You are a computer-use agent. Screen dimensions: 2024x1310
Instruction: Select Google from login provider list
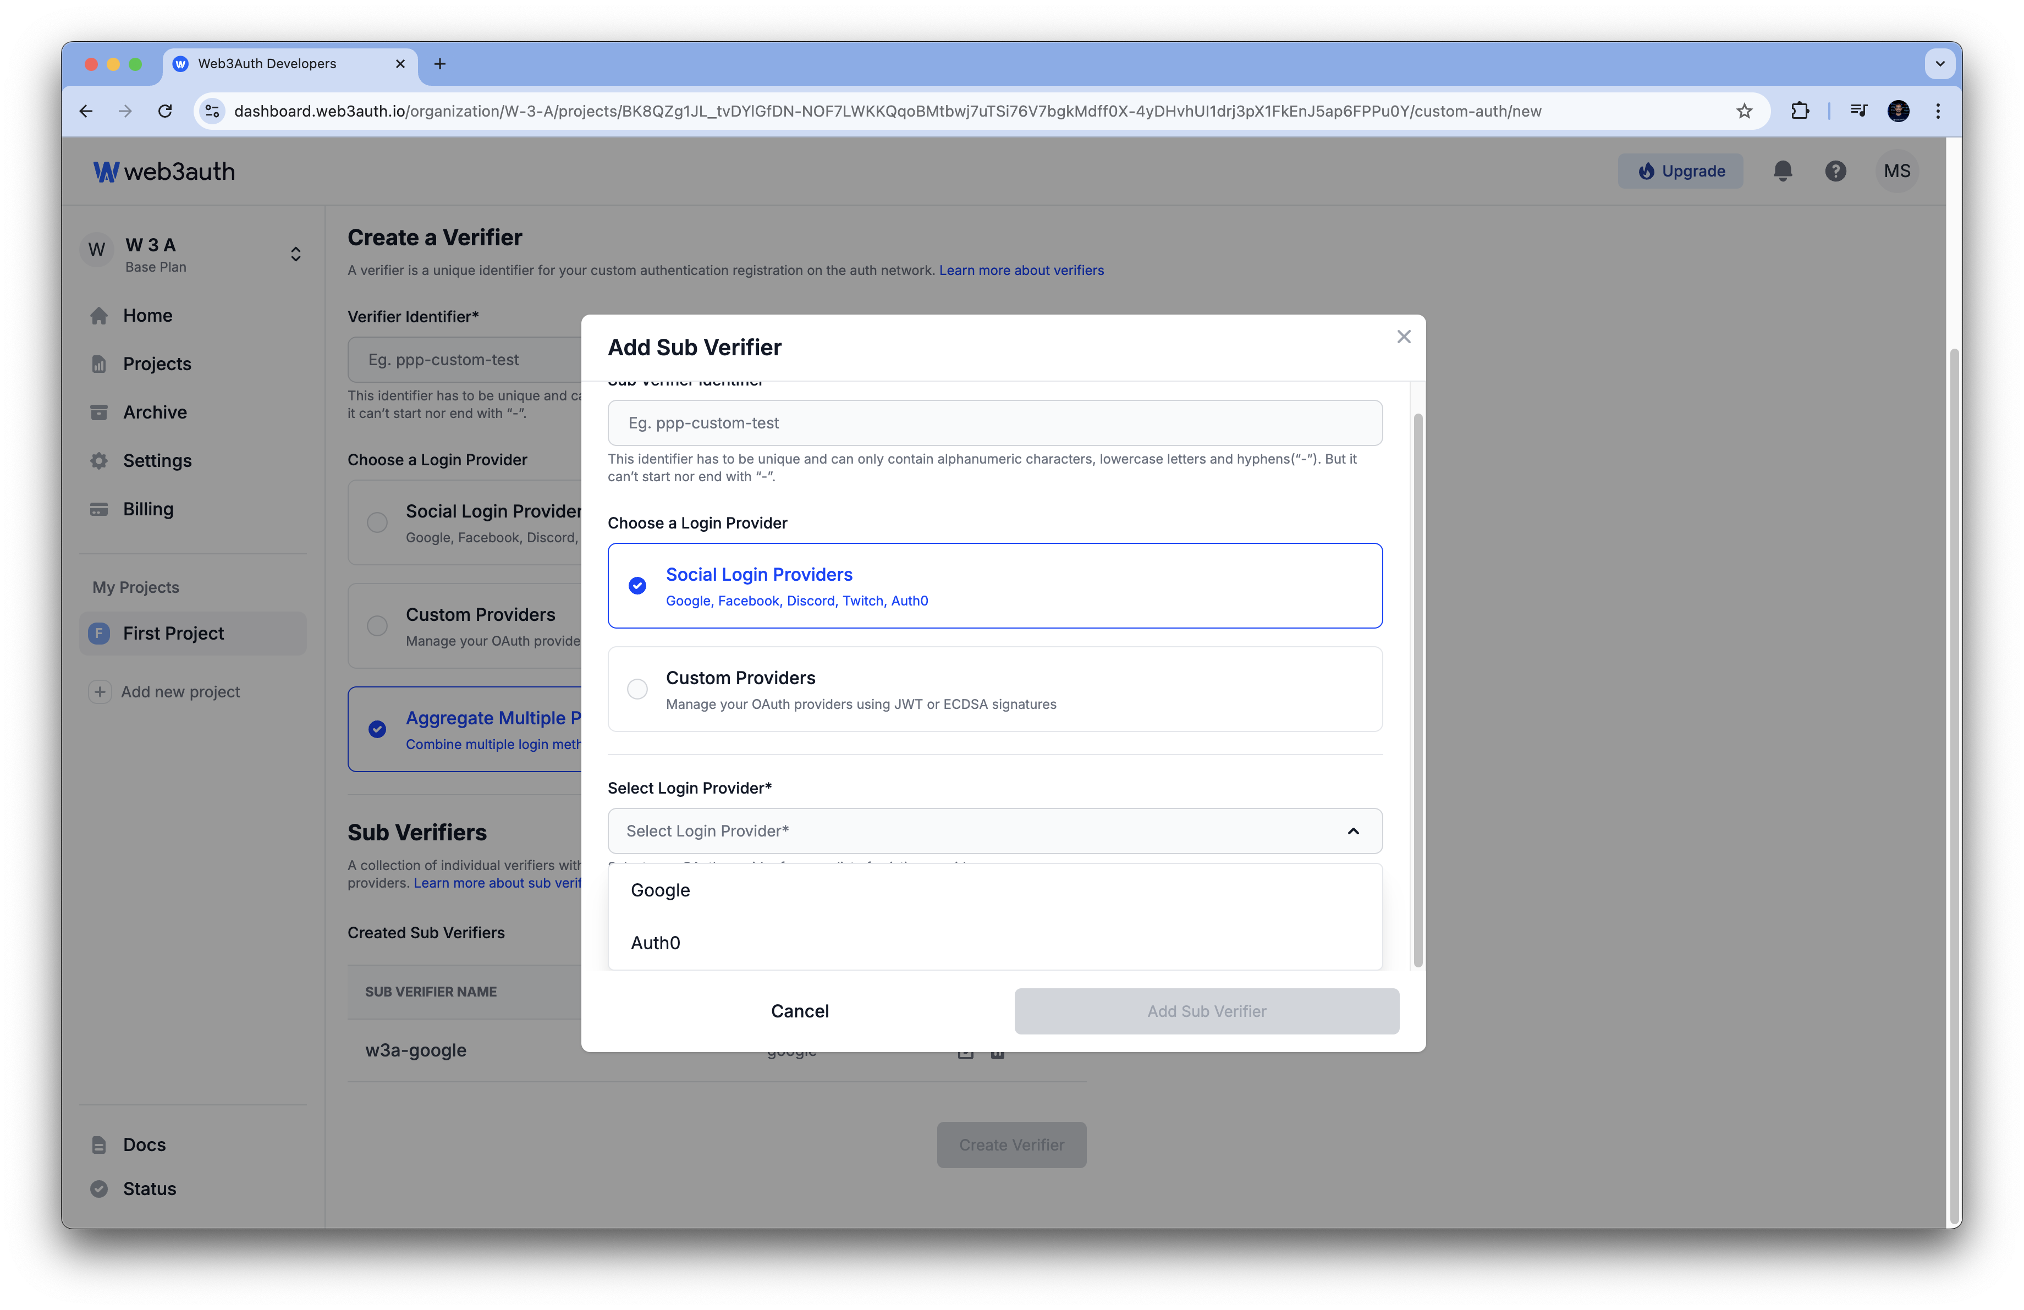click(x=995, y=890)
